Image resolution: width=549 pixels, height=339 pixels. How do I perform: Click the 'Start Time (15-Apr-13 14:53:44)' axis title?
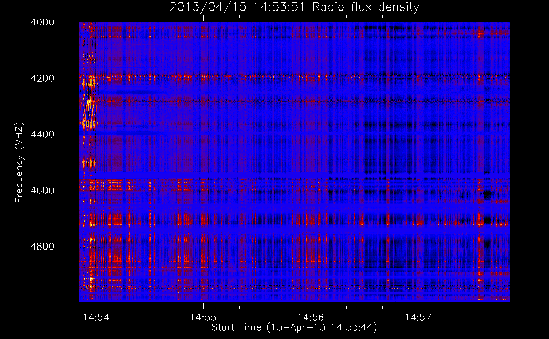pos(294,327)
